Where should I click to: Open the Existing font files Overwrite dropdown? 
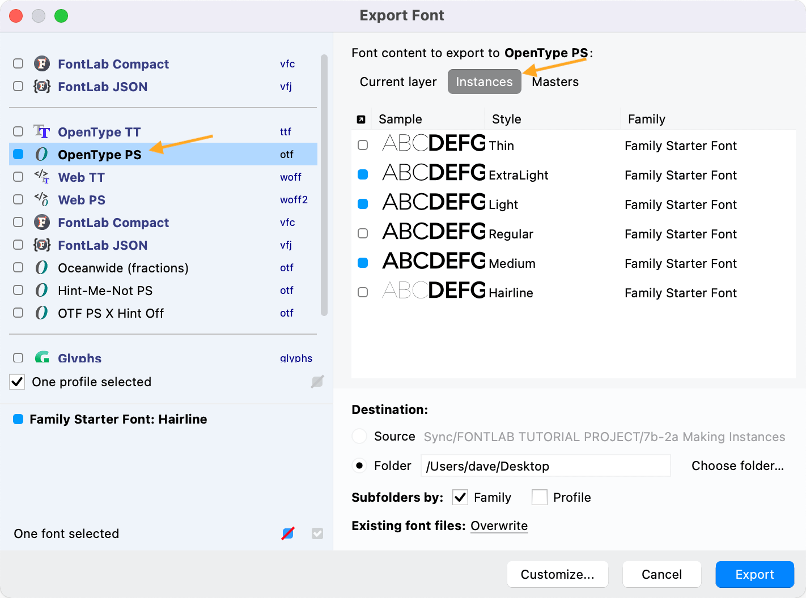[x=499, y=526]
